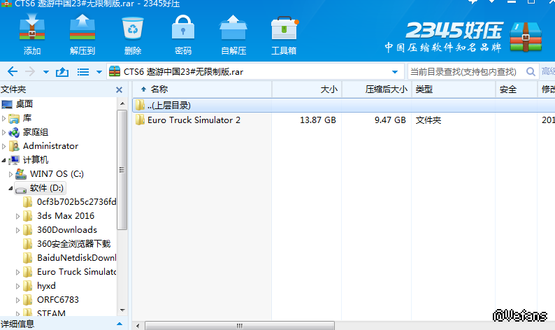
Task: Expand the 360Downloads folder
Action: click(17, 230)
